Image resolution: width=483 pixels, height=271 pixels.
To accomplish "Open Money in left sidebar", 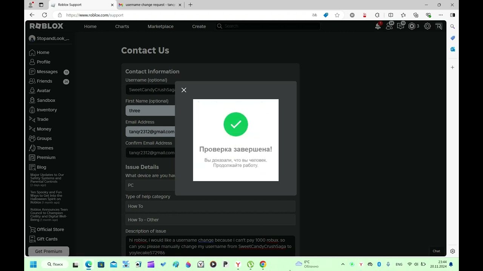I will tap(40, 129).
